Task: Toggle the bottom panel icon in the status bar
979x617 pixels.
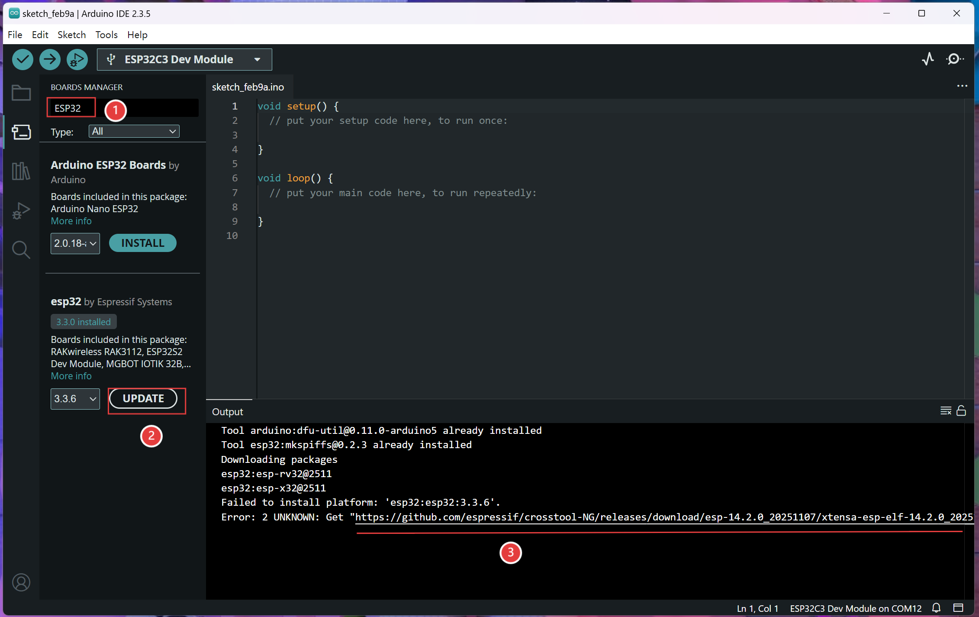Action: (x=958, y=608)
